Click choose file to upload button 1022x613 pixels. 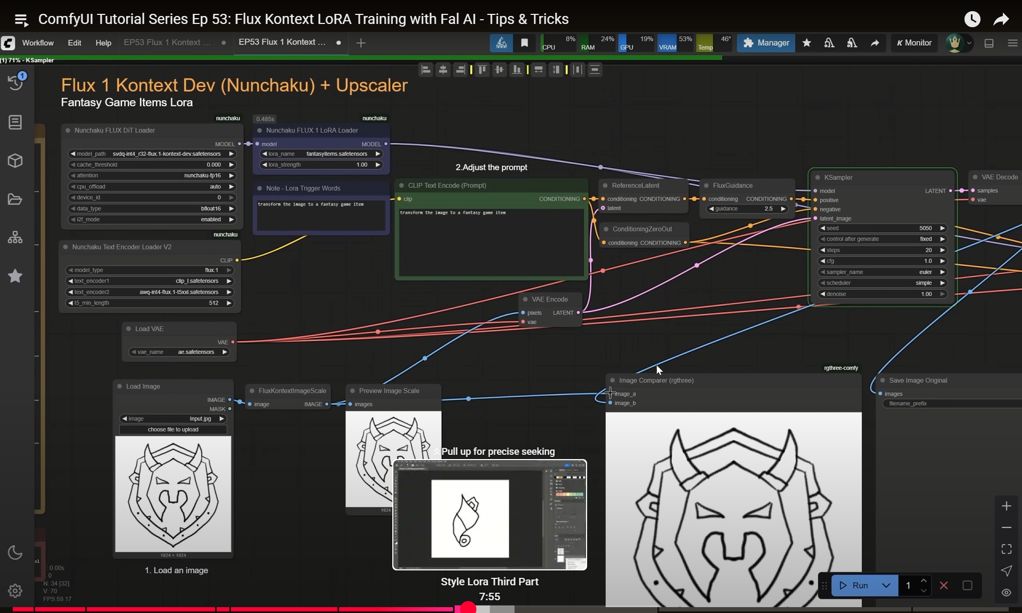(x=173, y=429)
